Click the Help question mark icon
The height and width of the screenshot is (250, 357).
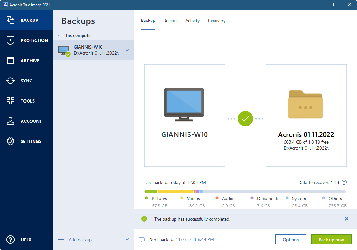pyautogui.click(x=10, y=240)
